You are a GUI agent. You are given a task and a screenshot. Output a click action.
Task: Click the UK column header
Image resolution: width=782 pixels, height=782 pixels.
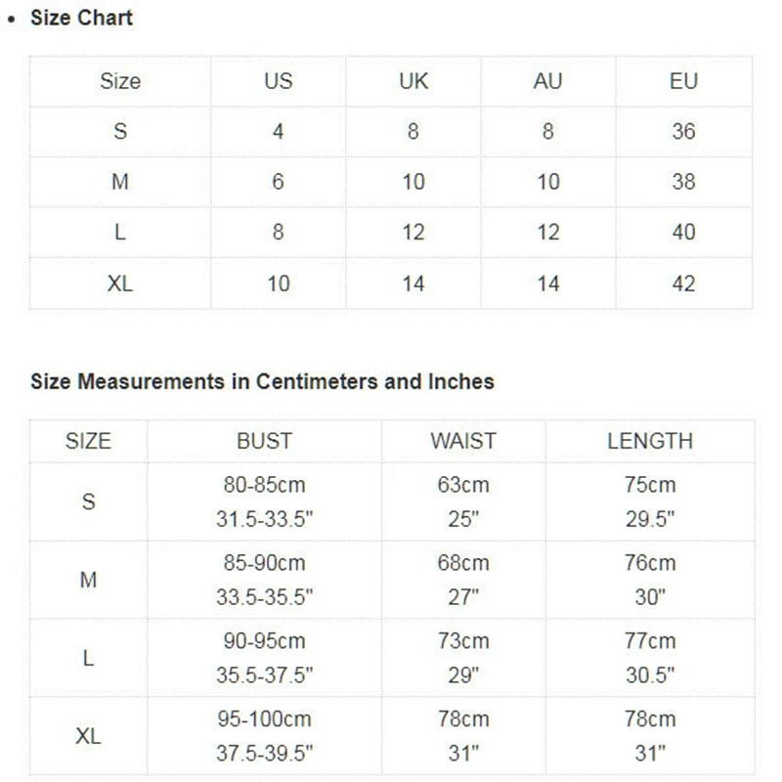point(413,81)
